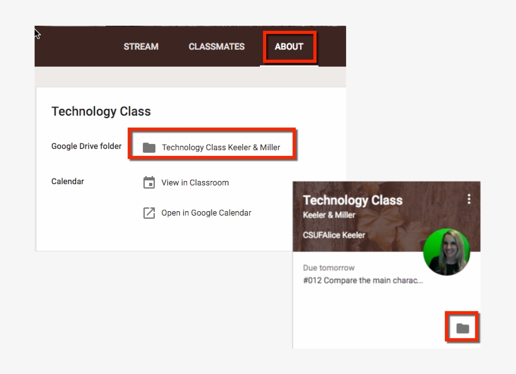Open the three-dot menu on class card
516x374 pixels.
coord(469,199)
